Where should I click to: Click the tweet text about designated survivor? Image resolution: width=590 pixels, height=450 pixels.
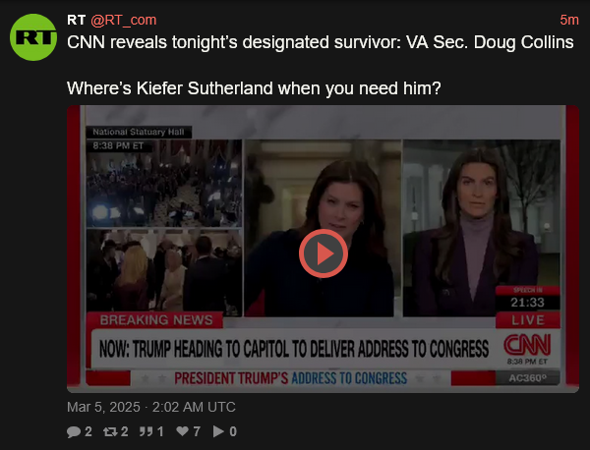tap(321, 42)
